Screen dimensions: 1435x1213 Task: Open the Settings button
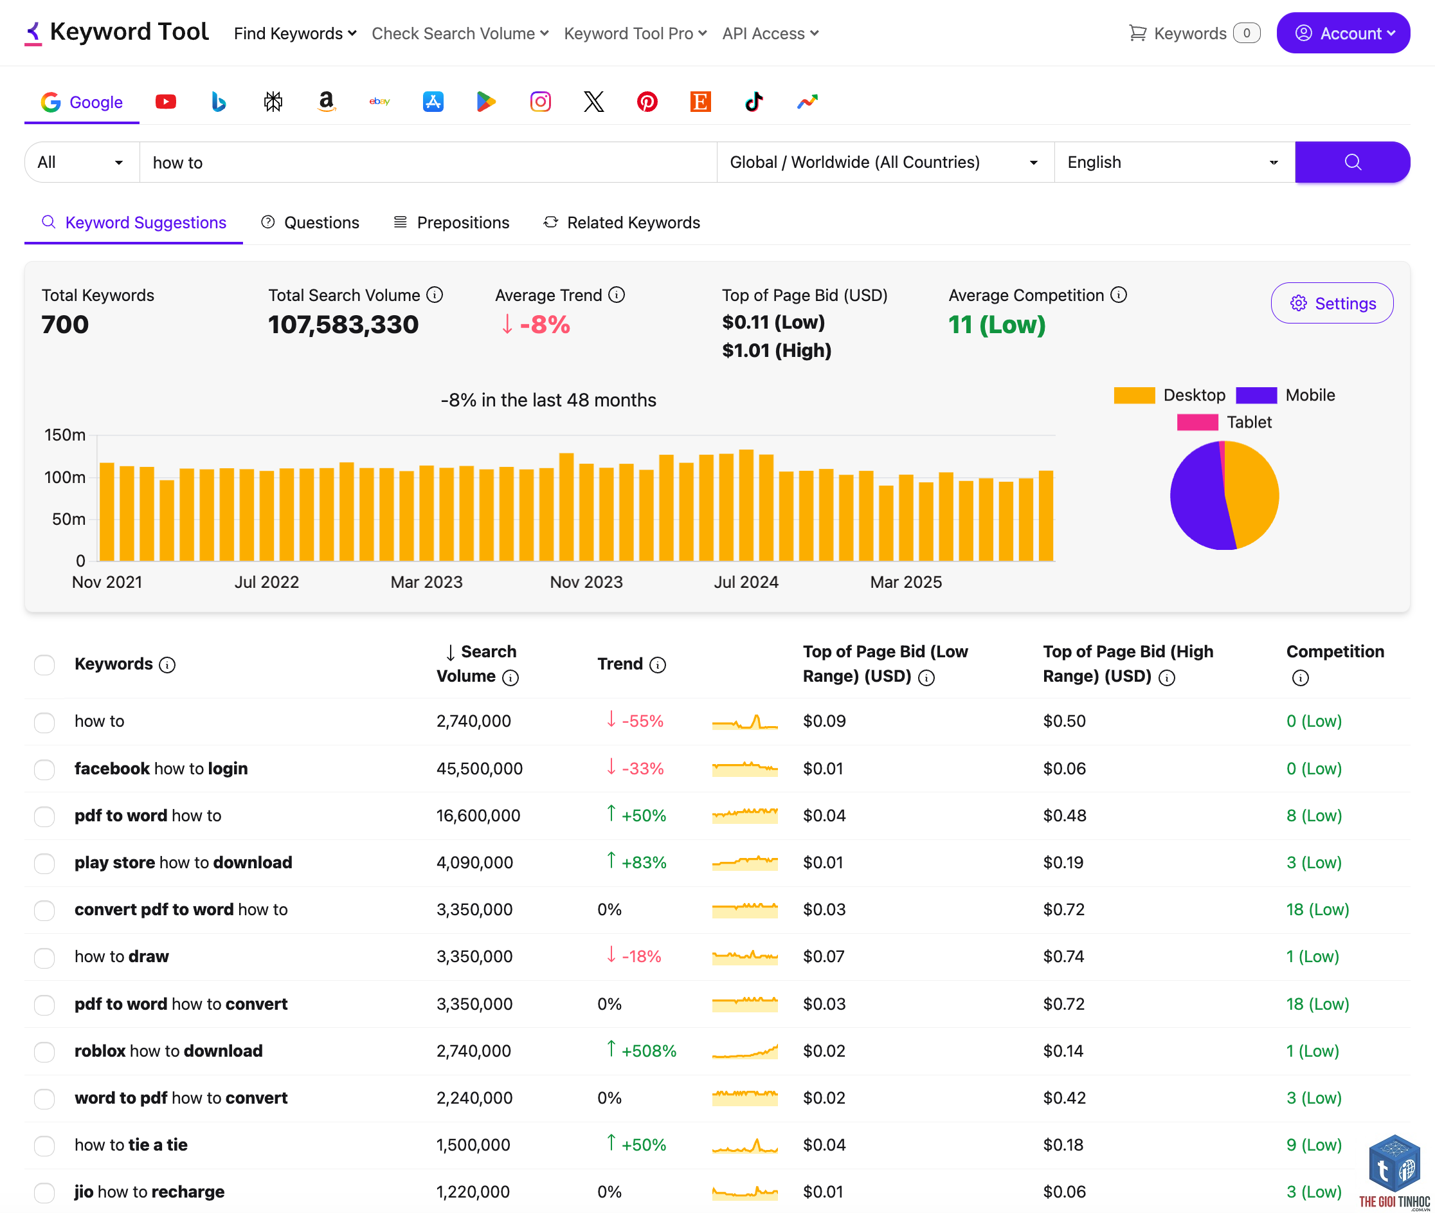tap(1331, 304)
